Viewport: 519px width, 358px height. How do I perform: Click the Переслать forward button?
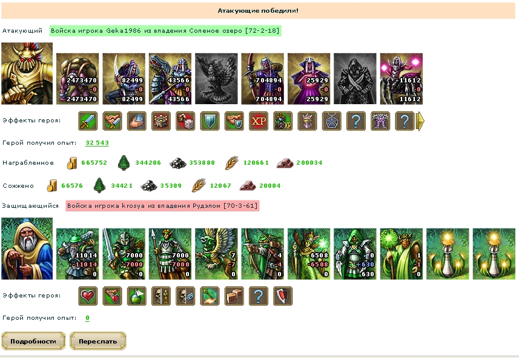point(98,341)
